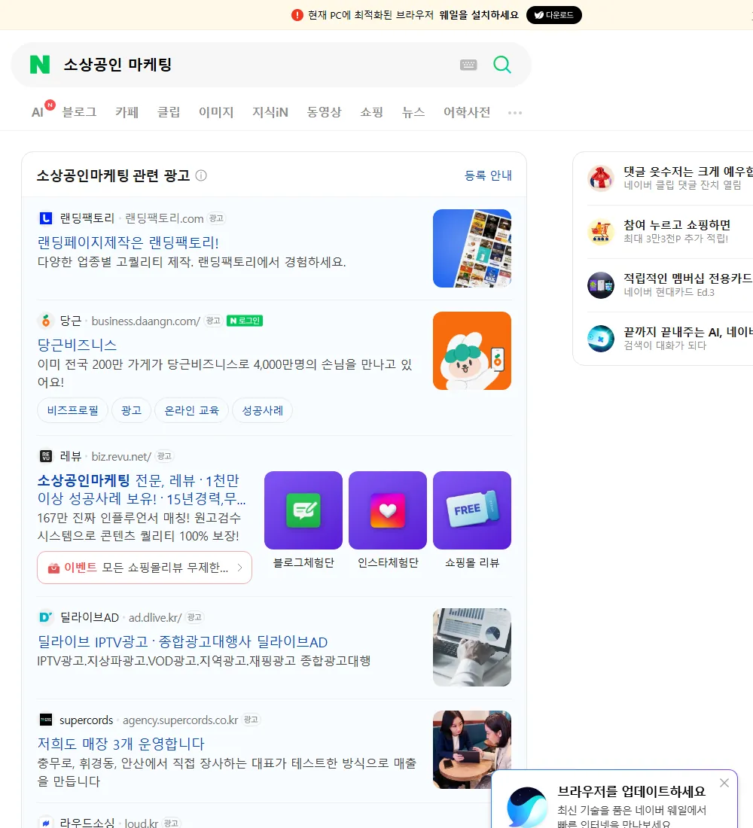The height and width of the screenshot is (828, 753).
Task: Click the Whale browser logo in update popup
Action: [527, 808]
